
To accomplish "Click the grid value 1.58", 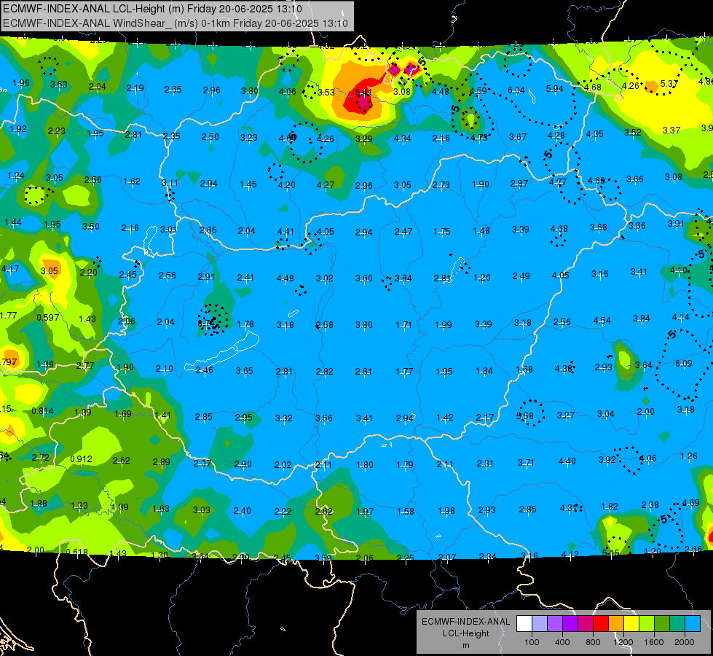I will pos(406,511).
